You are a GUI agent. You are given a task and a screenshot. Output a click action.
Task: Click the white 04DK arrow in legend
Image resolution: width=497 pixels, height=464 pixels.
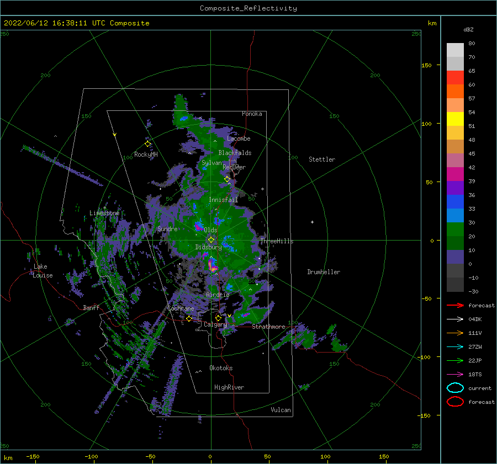pyautogui.click(x=455, y=319)
